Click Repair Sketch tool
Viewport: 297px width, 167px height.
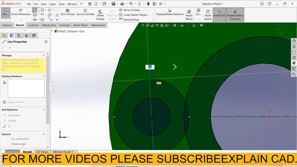tap(189, 15)
